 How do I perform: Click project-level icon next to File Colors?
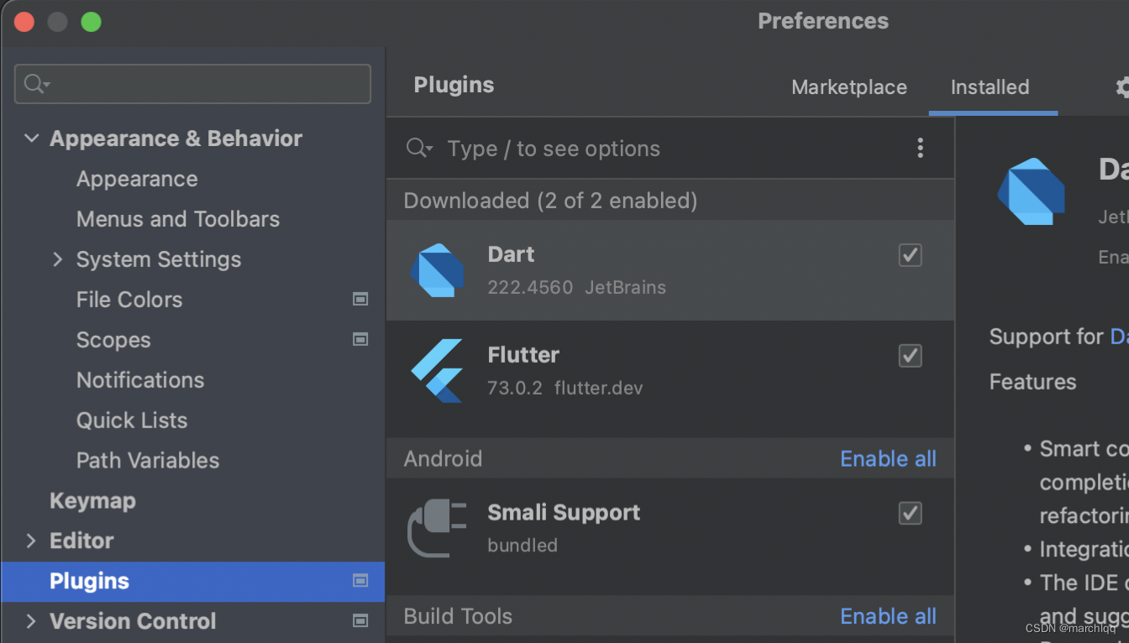[360, 299]
